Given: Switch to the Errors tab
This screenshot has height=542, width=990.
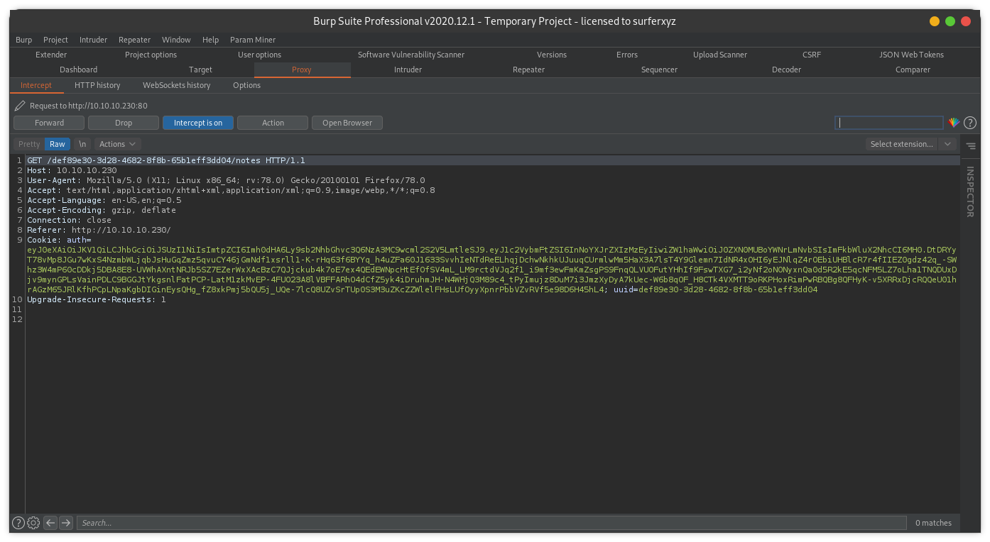Looking at the screenshot, I should pos(627,55).
